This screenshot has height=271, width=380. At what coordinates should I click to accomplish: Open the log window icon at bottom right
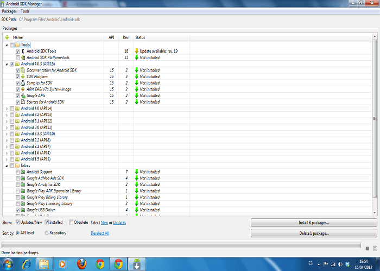(375, 248)
